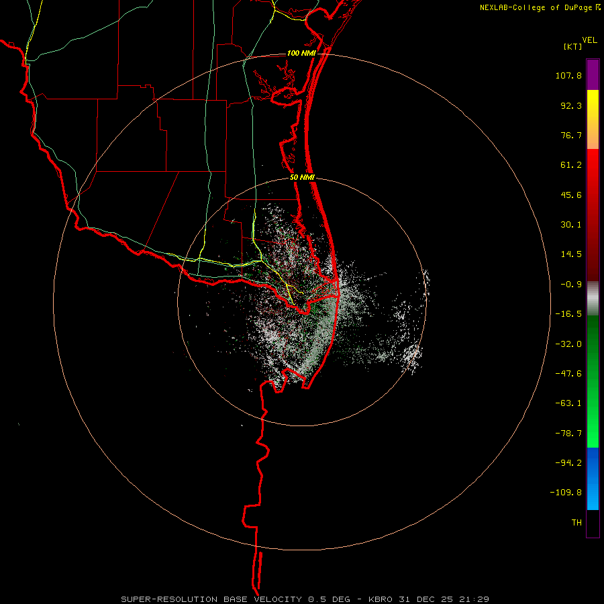Select the 61.2 velocity legend value
The width and height of the screenshot is (604, 604).
pyautogui.click(x=571, y=165)
